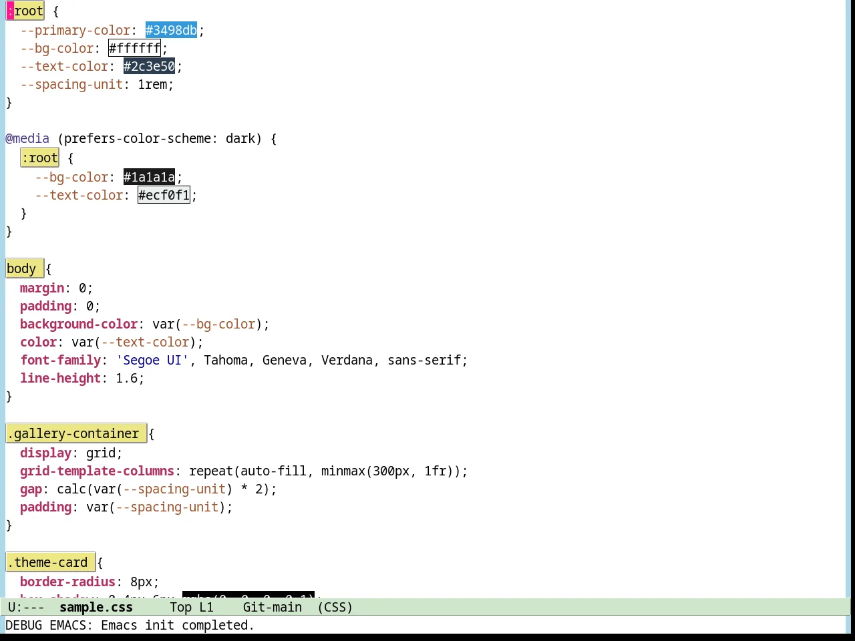The image size is (855, 641).
Task: Click the echo area init message
Action: coord(130,625)
